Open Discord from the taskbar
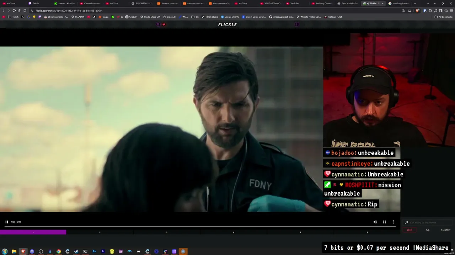This screenshot has height=255, width=455. (x=32, y=251)
